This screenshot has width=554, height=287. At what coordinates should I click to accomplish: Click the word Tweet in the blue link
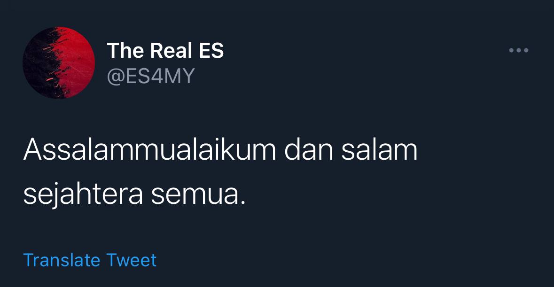(132, 261)
